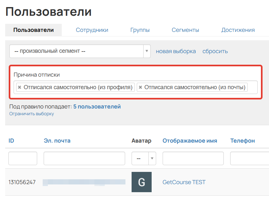Image resolution: width=269 pixels, height=197 pixels.
Task: Click the 'сбросить' link to reset filters
Action: tap(215, 51)
